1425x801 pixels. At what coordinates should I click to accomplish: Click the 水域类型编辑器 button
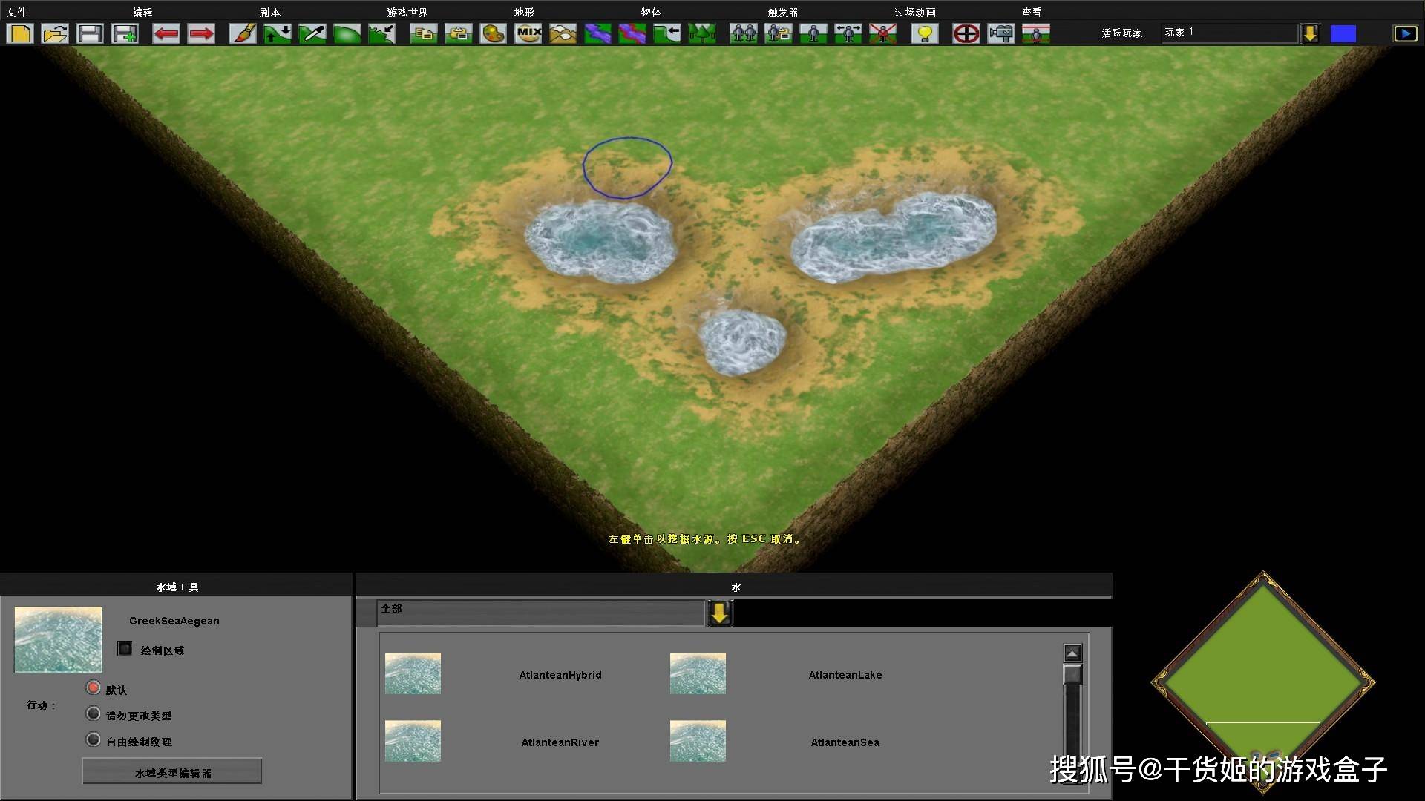(172, 772)
